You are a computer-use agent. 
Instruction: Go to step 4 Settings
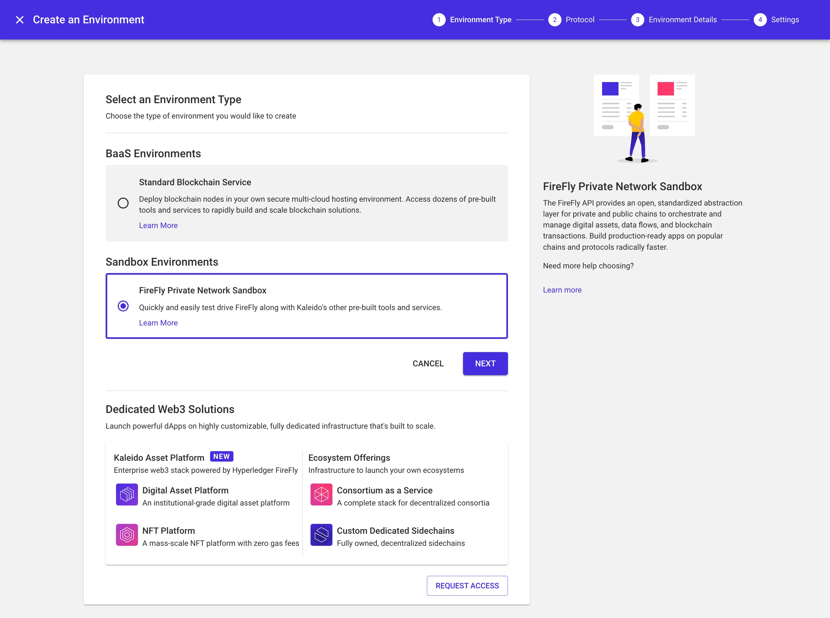[x=776, y=20]
